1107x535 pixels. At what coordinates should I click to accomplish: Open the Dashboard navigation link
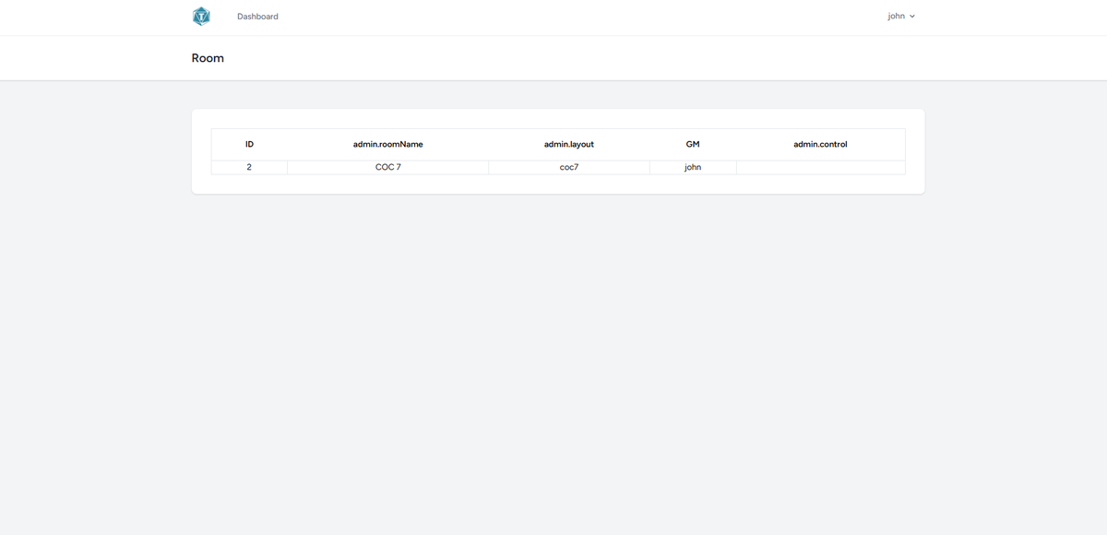tap(257, 17)
